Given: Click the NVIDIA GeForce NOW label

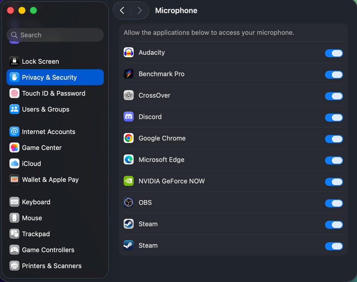Looking at the screenshot, I should (172, 181).
